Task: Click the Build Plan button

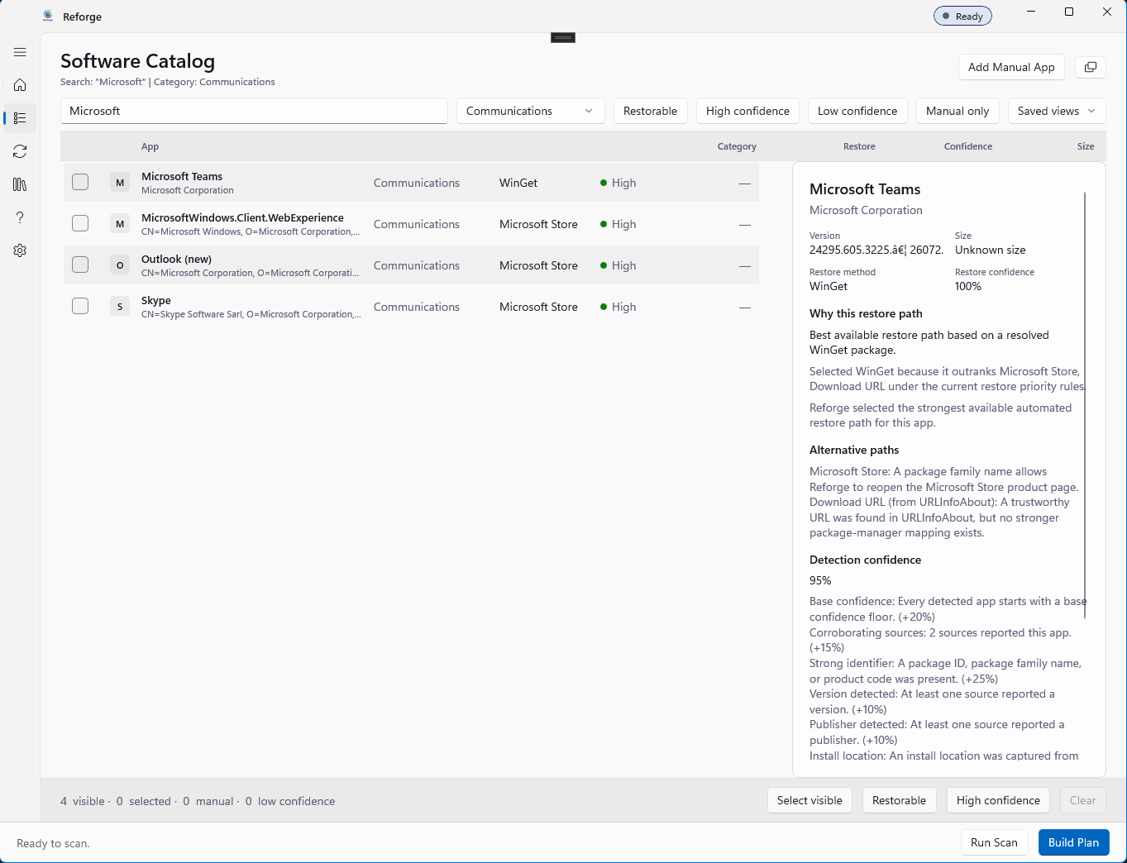Action: click(1073, 842)
